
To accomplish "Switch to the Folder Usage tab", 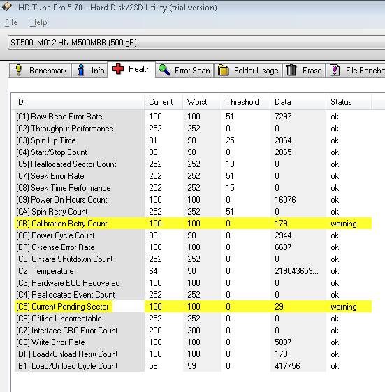I will tap(248, 71).
